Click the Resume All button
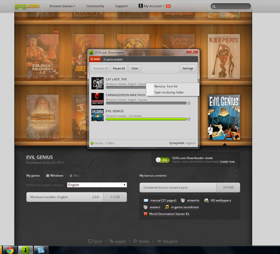The width and height of the screenshot is (280, 254). click(101, 68)
